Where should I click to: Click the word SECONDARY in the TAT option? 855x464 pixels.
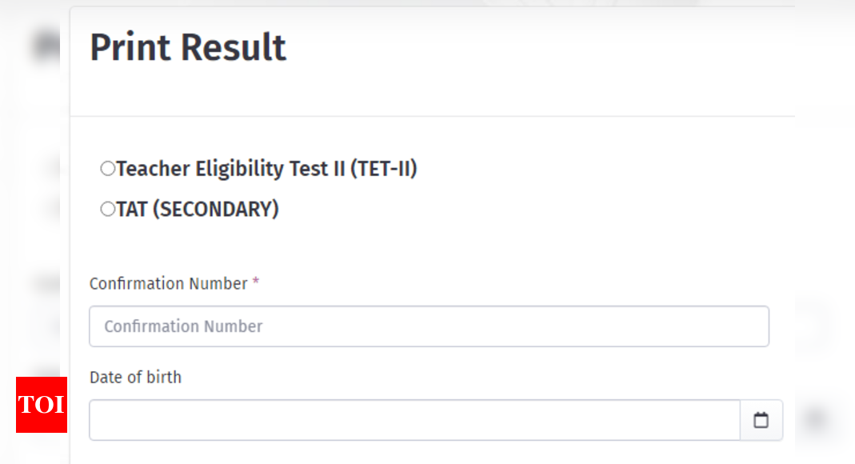click(215, 209)
